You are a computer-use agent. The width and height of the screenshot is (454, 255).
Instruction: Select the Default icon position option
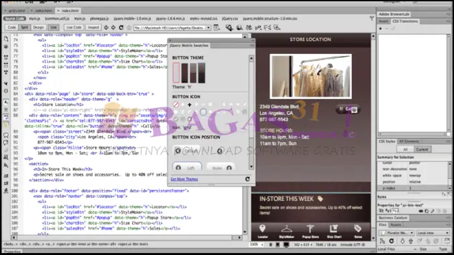coord(187,151)
